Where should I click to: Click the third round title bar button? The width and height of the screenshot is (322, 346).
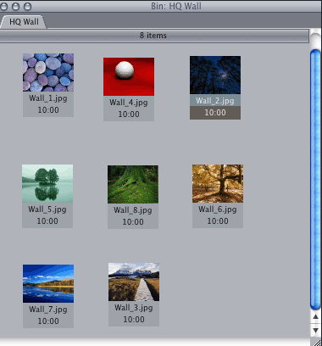[27, 6]
